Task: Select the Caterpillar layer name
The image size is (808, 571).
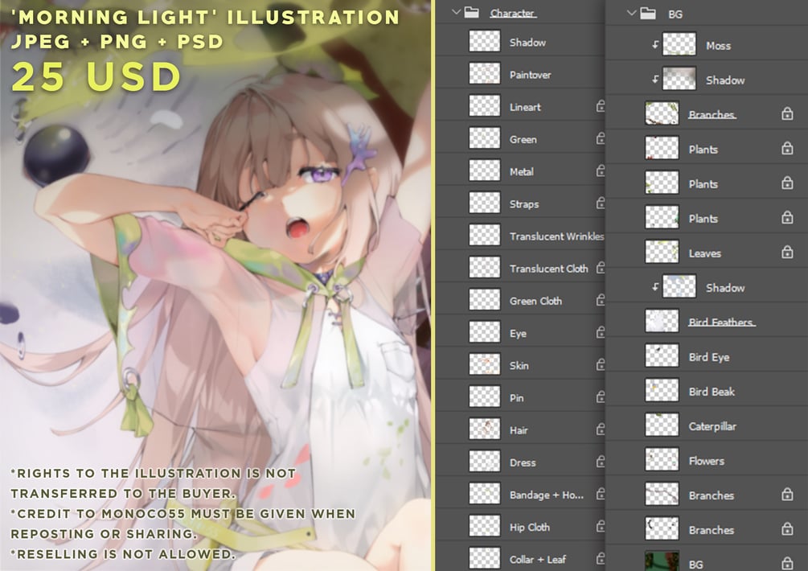Action: pos(712,427)
